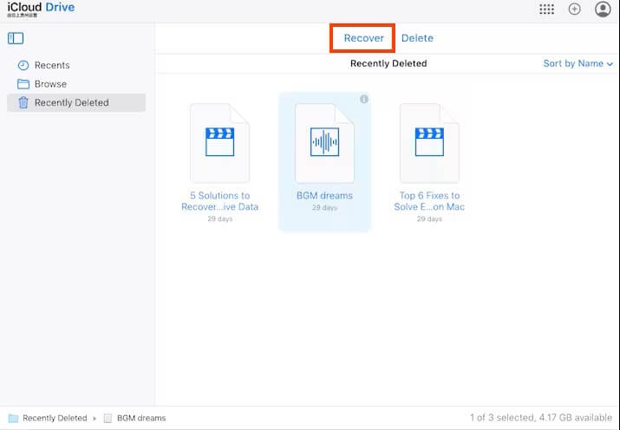The width and height of the screenshot is (620, 430).
Task: Open Browse in the sidebar
Action: pyautogui.click(x=50, y=84)
